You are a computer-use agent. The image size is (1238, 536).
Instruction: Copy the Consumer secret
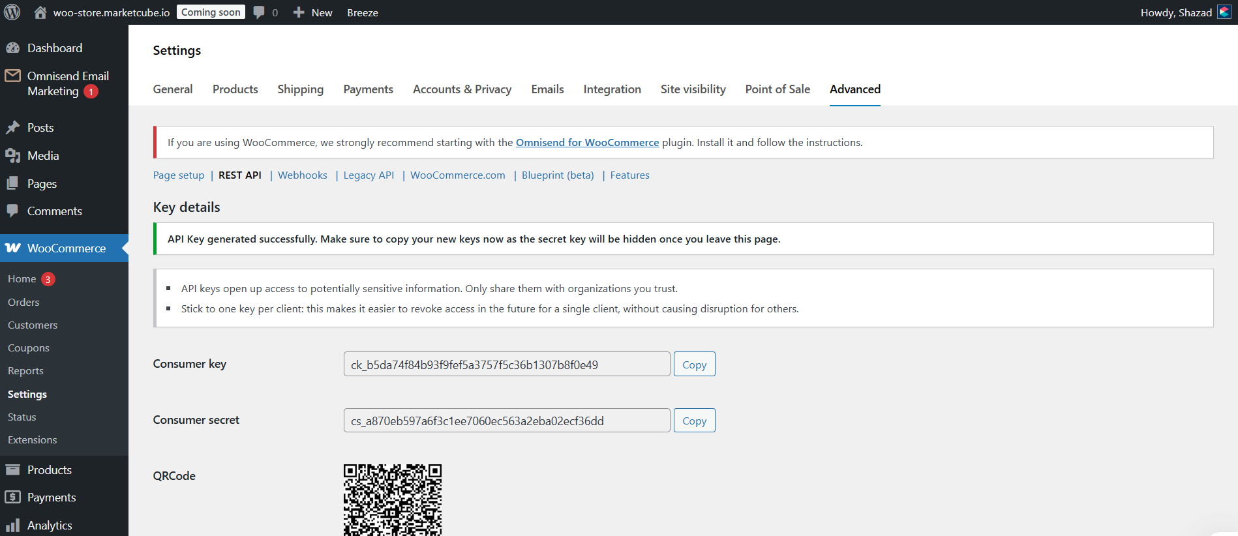click(x=694, y=421)
